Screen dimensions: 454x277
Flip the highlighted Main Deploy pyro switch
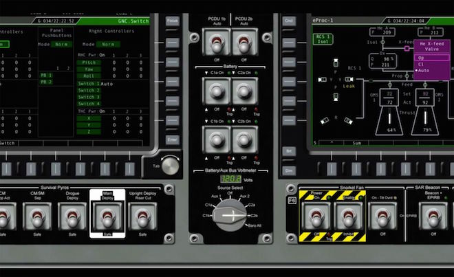(x=107, y=217)
